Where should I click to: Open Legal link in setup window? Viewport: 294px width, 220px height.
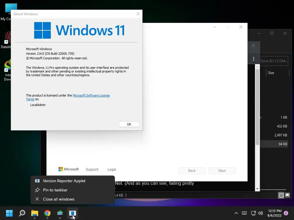(112, 169)
